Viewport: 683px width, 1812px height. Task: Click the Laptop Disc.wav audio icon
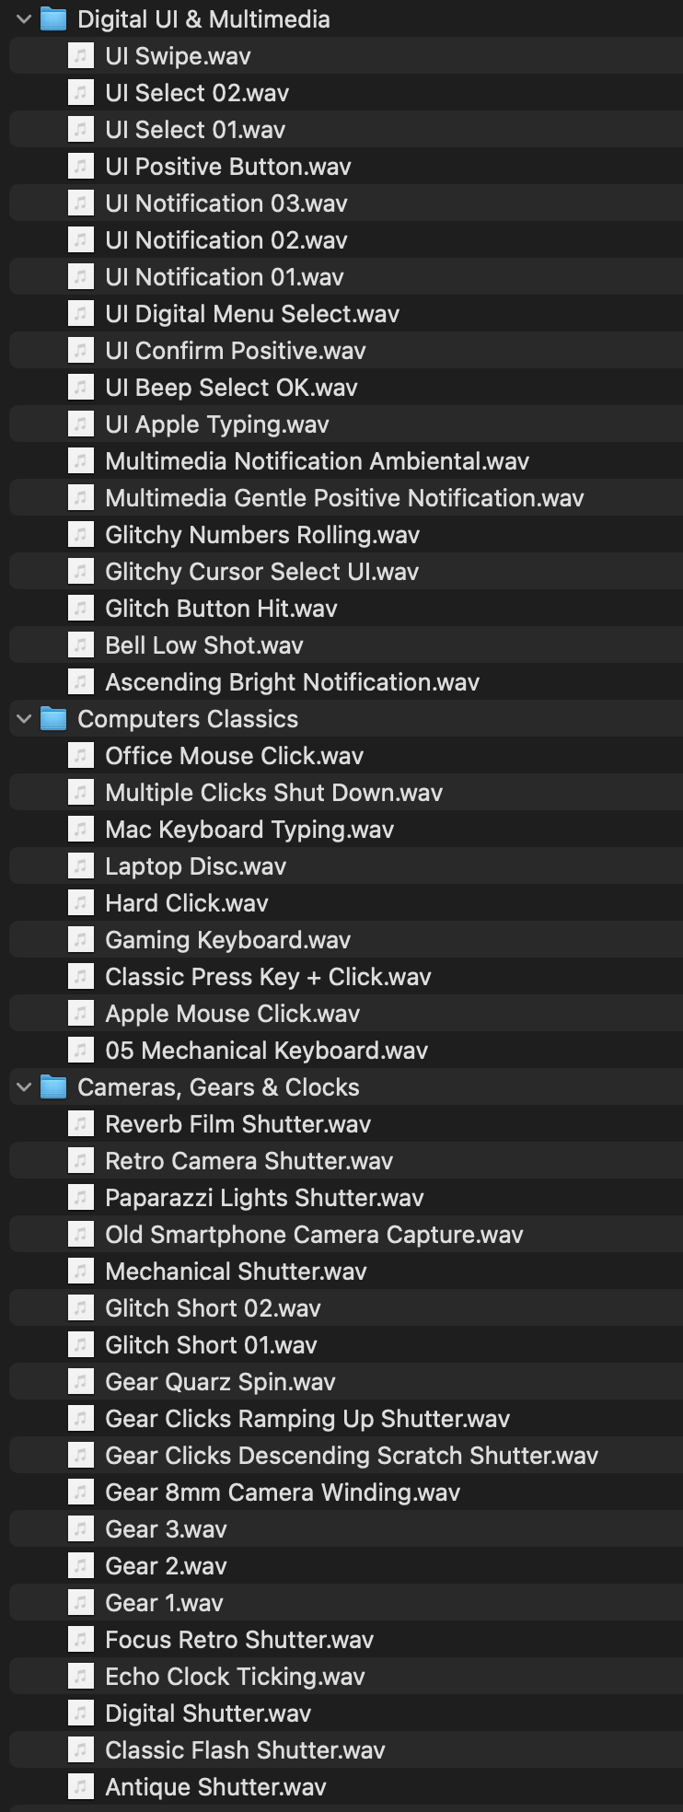(81, 866)
